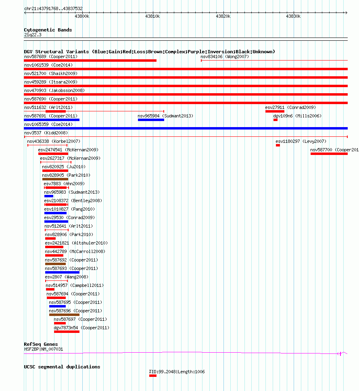Click the red bar under nsv587689
The width and height of the screenshot is (359, 391).
coord(90,61)
